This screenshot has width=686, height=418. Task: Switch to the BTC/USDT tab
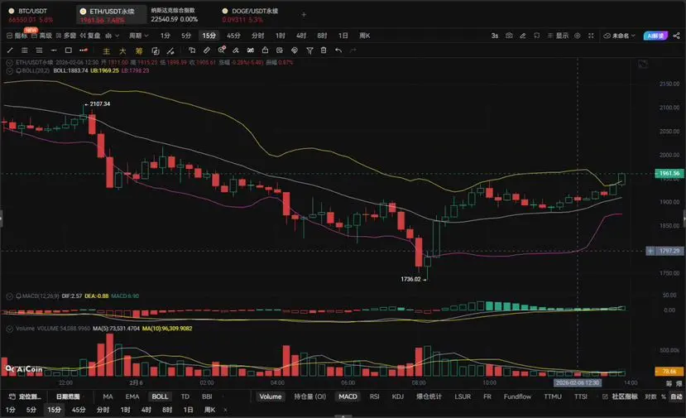pos(31,15)
